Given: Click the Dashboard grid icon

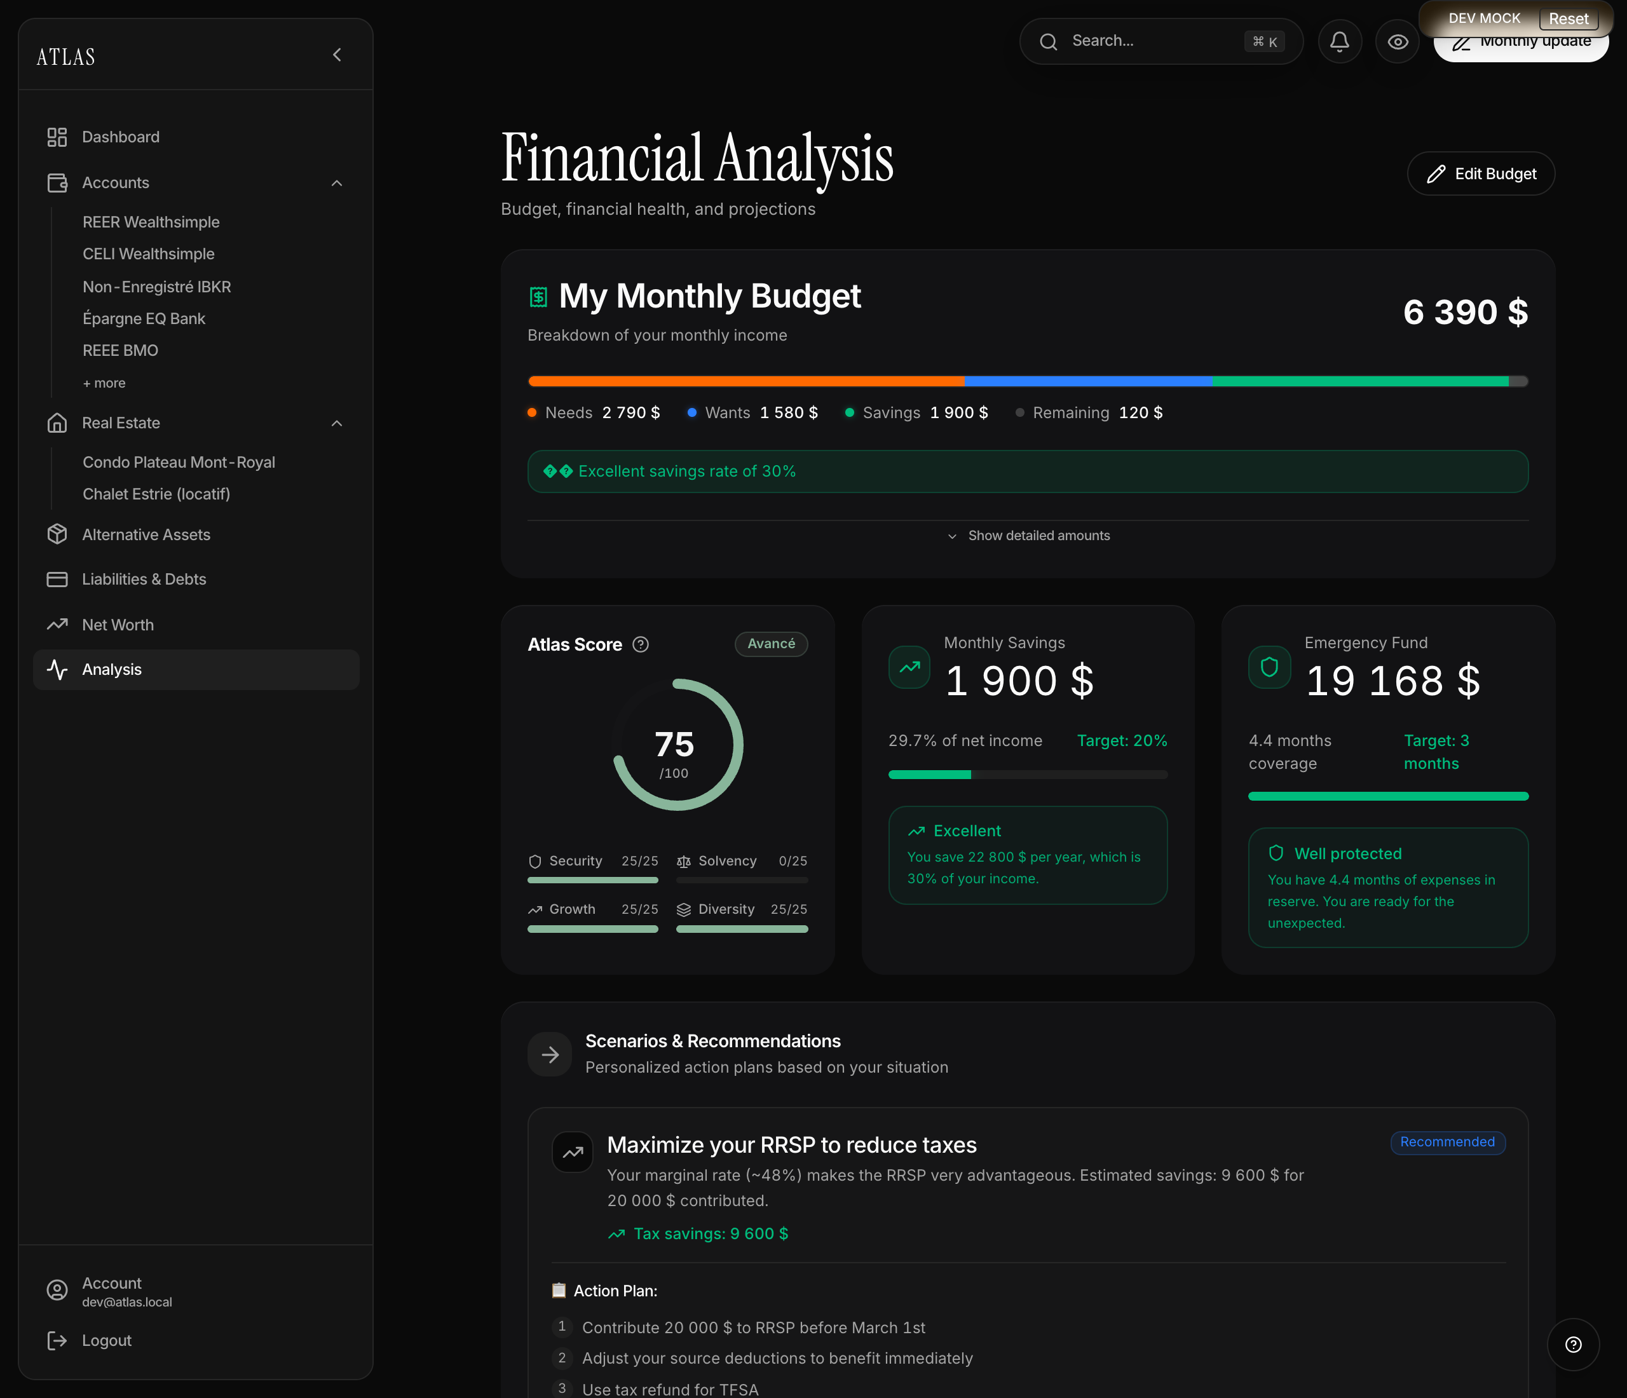Looking at the screenshot, I should coord(57,137).
